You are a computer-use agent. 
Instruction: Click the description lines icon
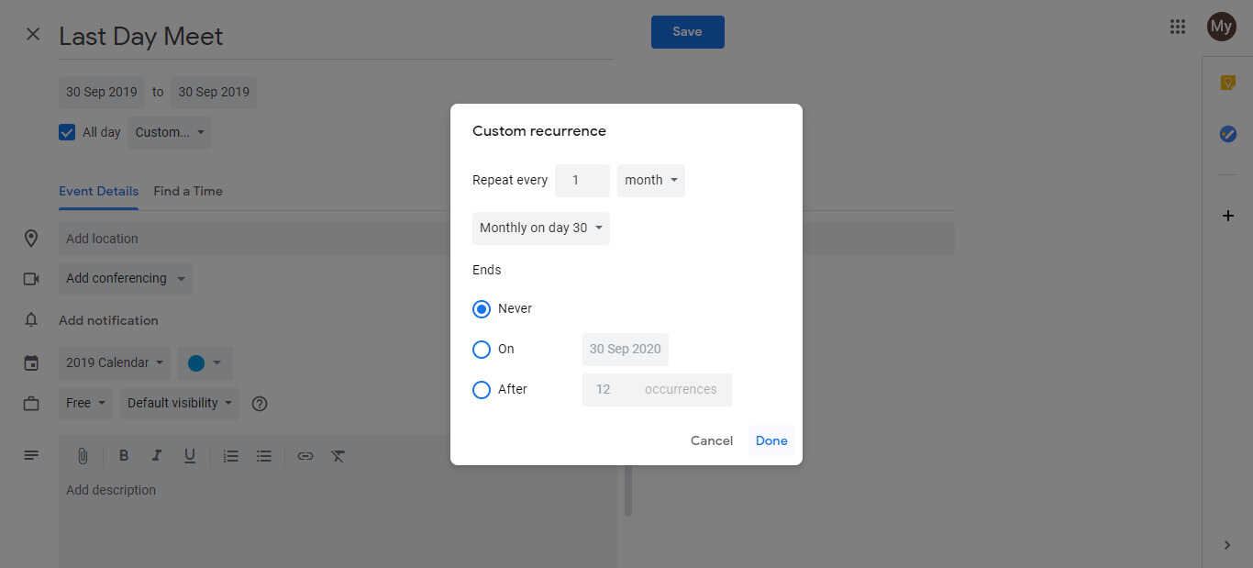31,455
